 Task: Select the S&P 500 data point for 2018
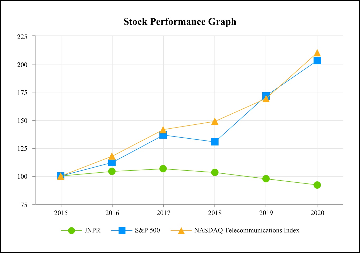(x=215, y=142)
